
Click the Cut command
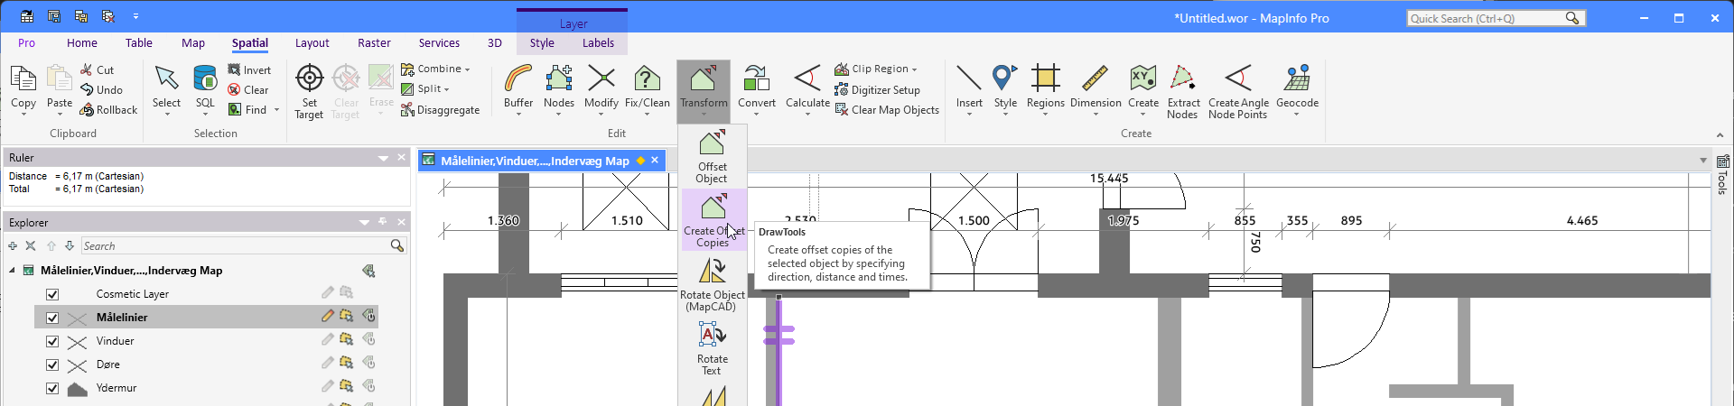pyautogui.click(x=97, y=69)
